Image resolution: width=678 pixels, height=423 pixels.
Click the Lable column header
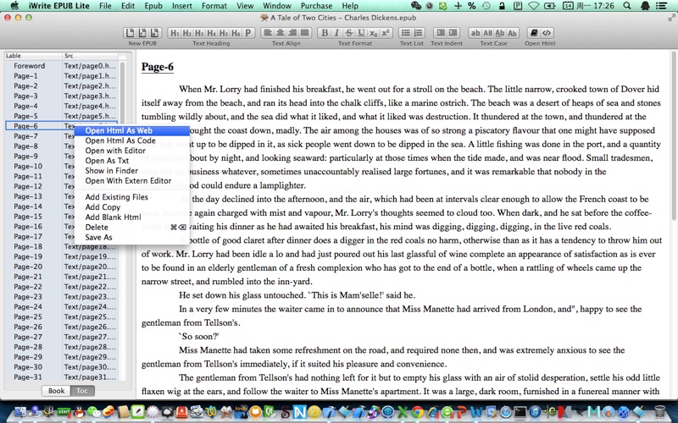[33, 56]
